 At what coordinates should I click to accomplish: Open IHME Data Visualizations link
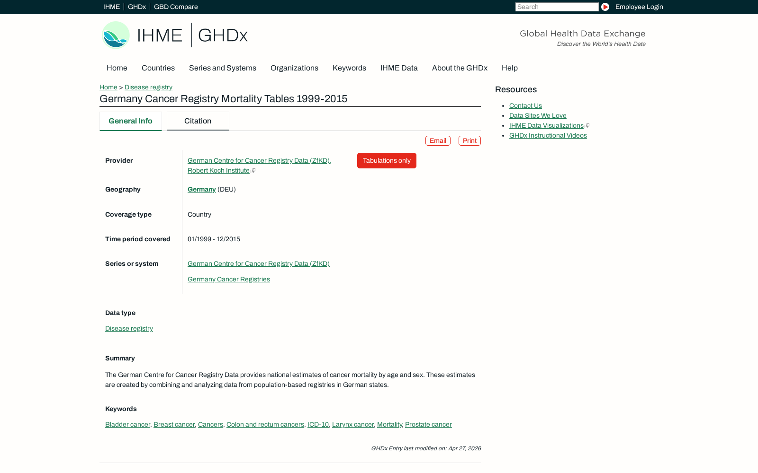[546, 126]
